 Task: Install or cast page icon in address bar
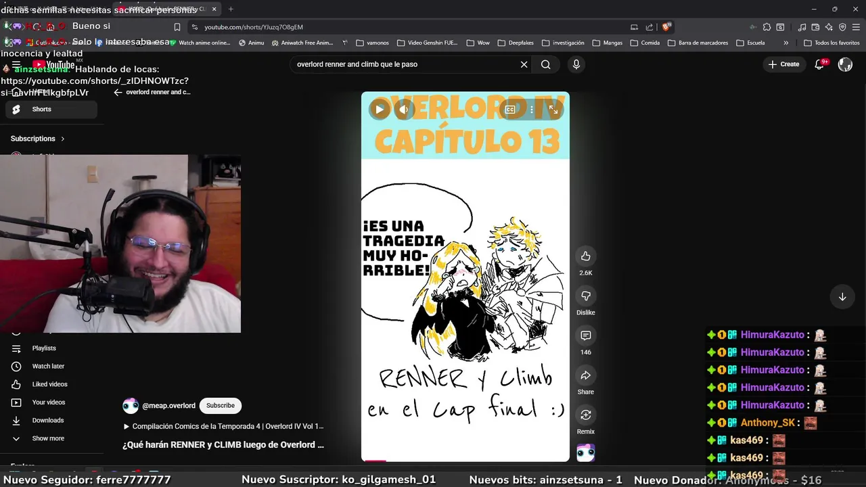click(x=634, y=27)
